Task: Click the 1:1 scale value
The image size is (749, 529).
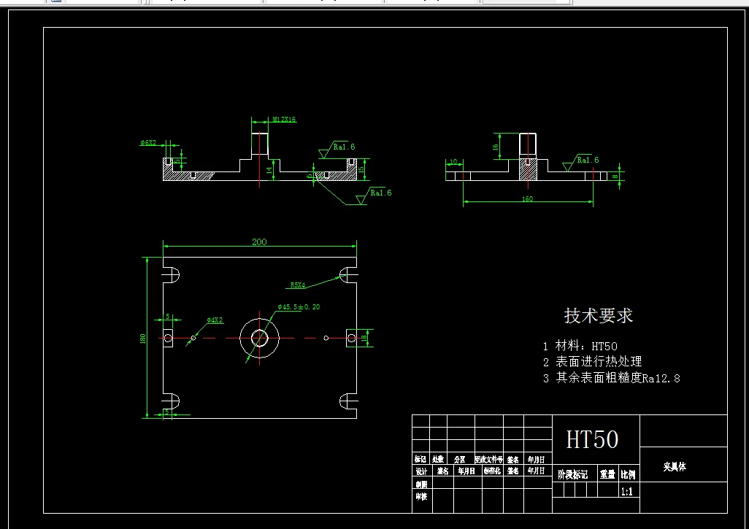Action: point(626,491)
